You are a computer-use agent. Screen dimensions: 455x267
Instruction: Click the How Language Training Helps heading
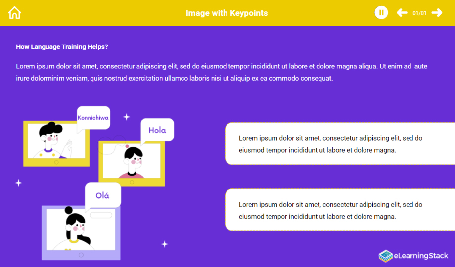coord(62,47)
